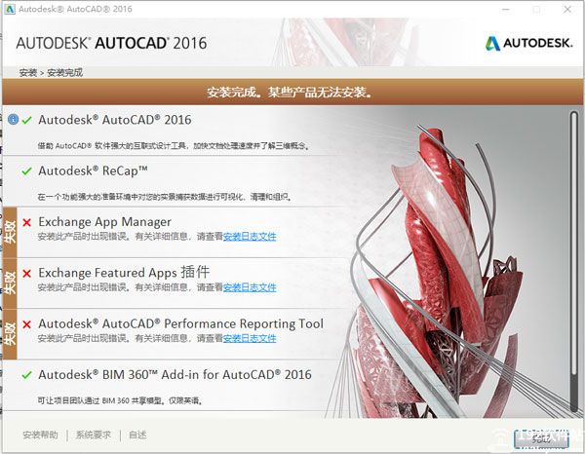Open the 系统要求 system requirements link

(96, 435)
